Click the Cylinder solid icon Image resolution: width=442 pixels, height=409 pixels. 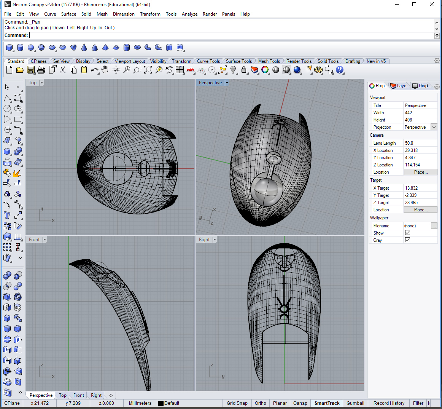point(20,48)
